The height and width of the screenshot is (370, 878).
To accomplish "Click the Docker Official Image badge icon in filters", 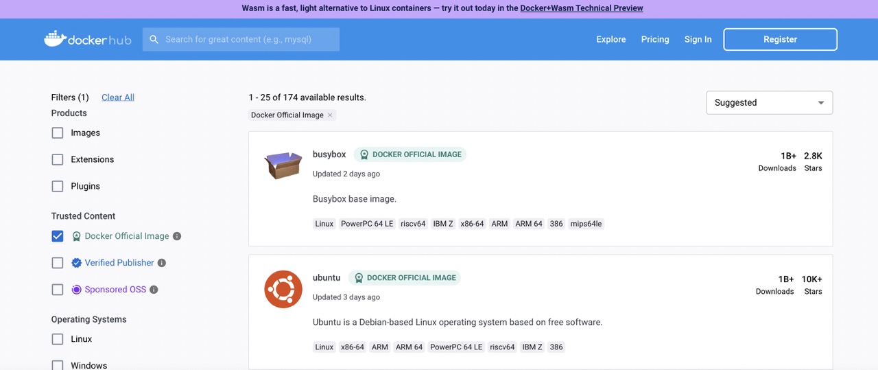I will pyautogui.click(x=77, y=236).
